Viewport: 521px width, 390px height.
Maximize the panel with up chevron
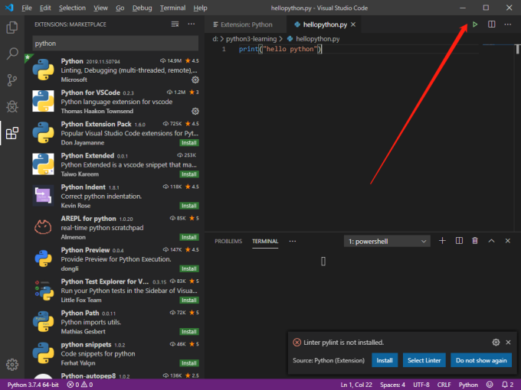tap(491, 241)
